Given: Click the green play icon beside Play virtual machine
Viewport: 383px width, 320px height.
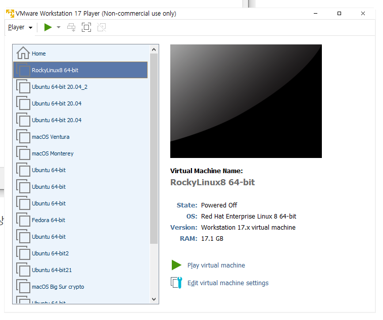Looking at the screenshot, I should (176, 265).
